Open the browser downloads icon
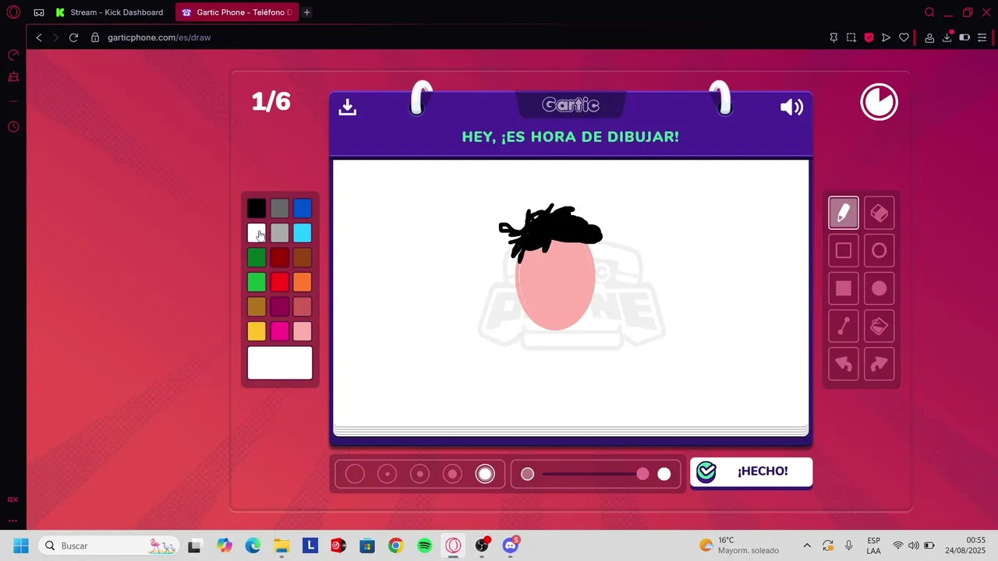 [x=947, y=37]
